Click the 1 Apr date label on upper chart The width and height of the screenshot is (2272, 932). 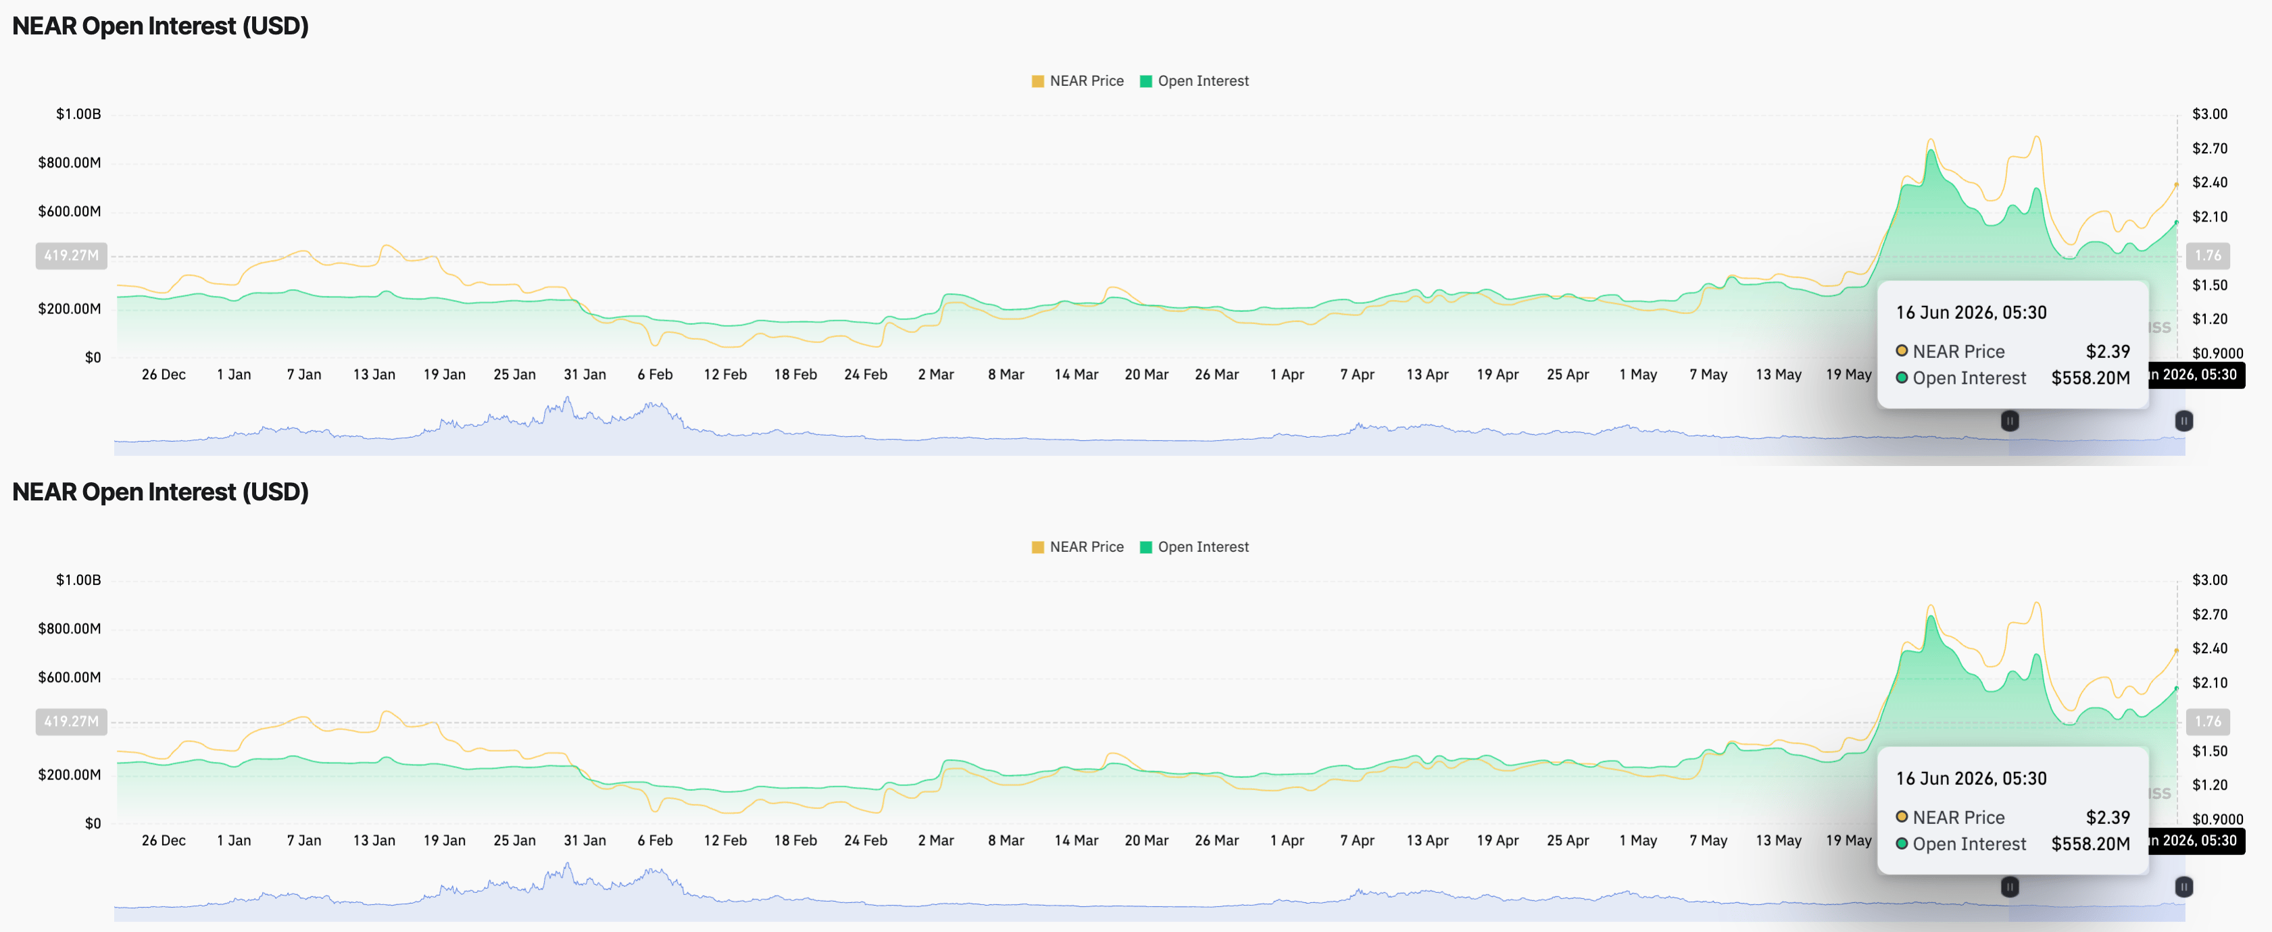coord(1287,375)
